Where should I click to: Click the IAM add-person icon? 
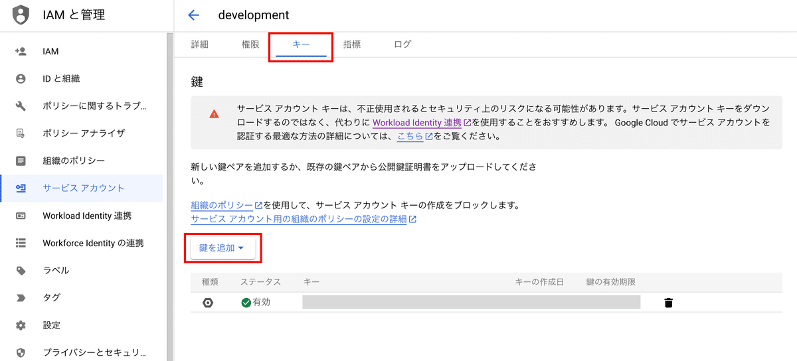(21, 51)
